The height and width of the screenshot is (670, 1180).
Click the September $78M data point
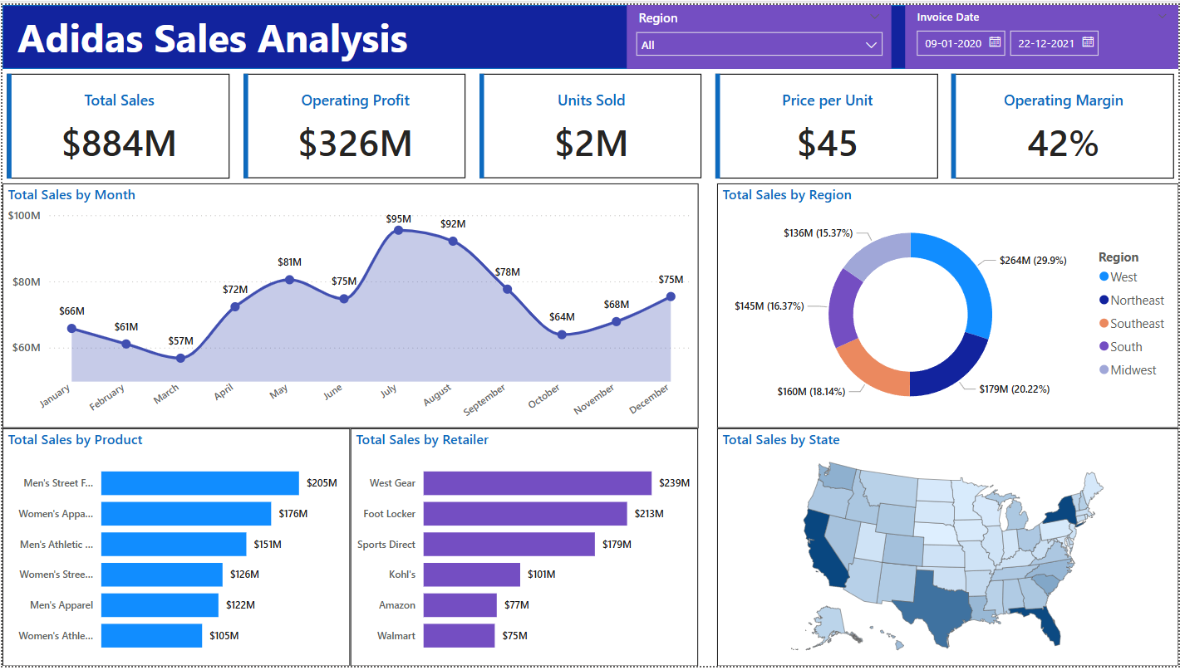click(507, 289)
